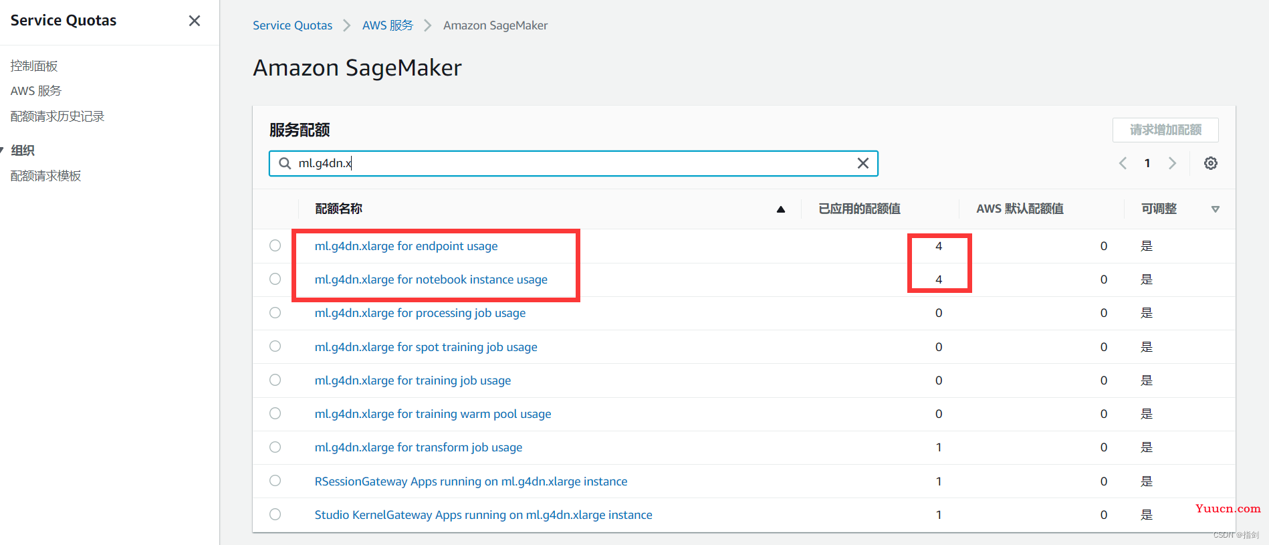The image size is (1269, 545).
Task: Open 配额请求历史记录 in the sidebar
Action: click(x=57, y=116)
